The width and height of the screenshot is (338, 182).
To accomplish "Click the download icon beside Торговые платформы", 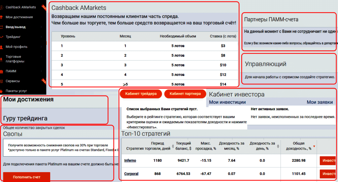I will pos(1,59).
